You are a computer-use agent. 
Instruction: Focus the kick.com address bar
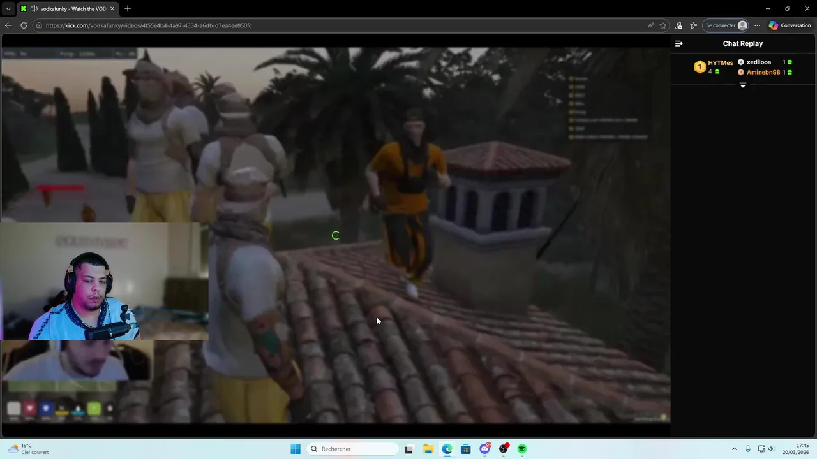click(x=345, y=25)
